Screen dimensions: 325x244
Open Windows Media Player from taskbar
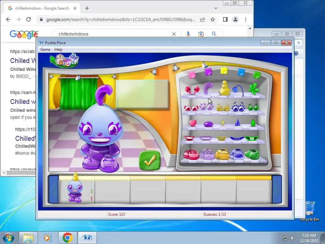coord(47,238)
